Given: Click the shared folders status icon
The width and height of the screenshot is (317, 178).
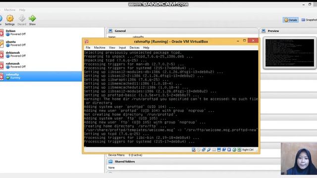Looking at the screenshot, I should pyautogui.click(x=213, y=149).
